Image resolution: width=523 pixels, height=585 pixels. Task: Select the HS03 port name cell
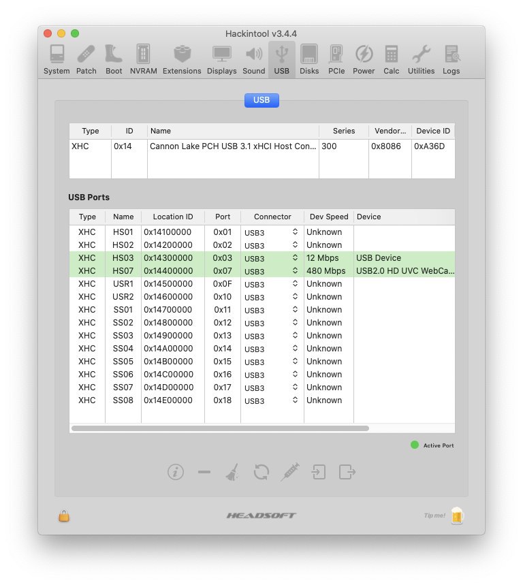click(x=123, y=258)
